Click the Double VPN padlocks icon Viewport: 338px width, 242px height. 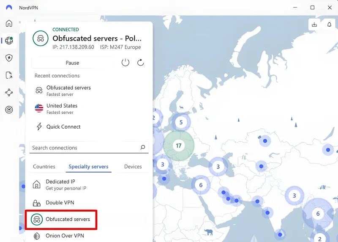point(36,203)
